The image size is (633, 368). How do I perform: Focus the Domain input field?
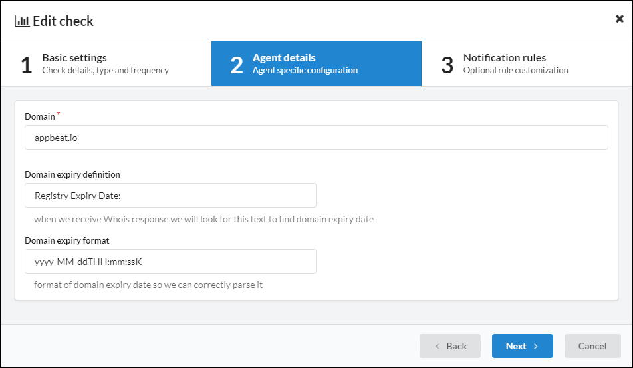coord(316,137)
